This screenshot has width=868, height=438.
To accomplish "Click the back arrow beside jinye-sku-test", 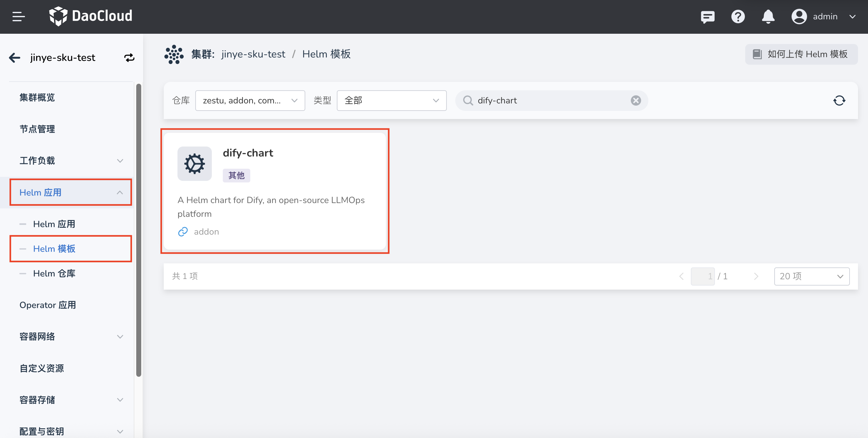I will 14,57.
